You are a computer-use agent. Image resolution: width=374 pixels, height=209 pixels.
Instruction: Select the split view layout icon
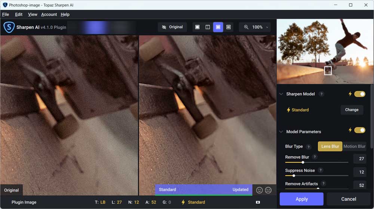(208, 27)
